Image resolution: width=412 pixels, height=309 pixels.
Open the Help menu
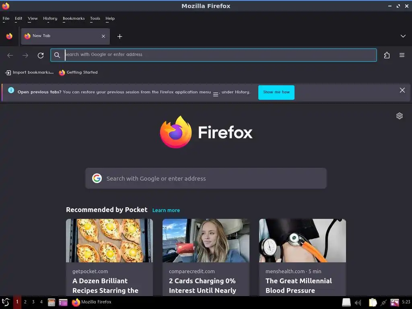pos(110,19)
